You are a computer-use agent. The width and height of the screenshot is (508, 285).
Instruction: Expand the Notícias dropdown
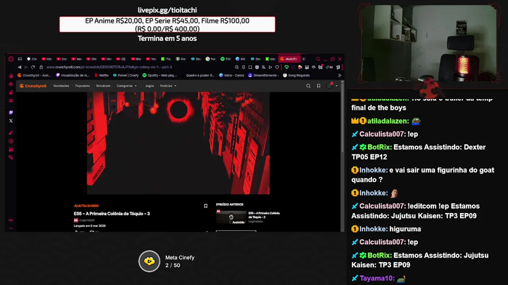coord(168,86)
